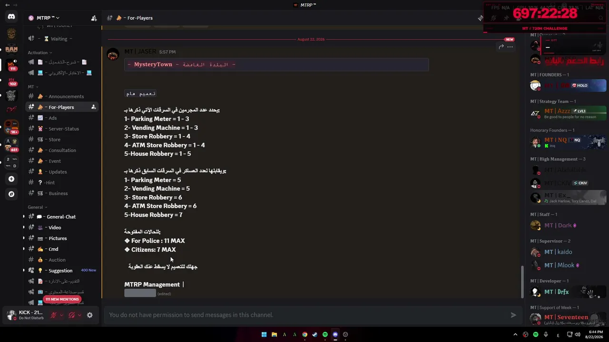Open the Cmd channel

click(62, 249)
